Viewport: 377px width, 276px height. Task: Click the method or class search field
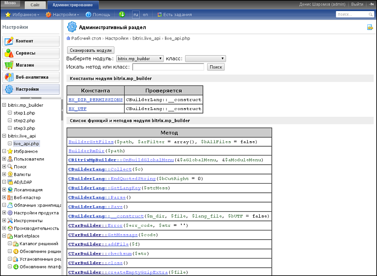pos(168,67)
